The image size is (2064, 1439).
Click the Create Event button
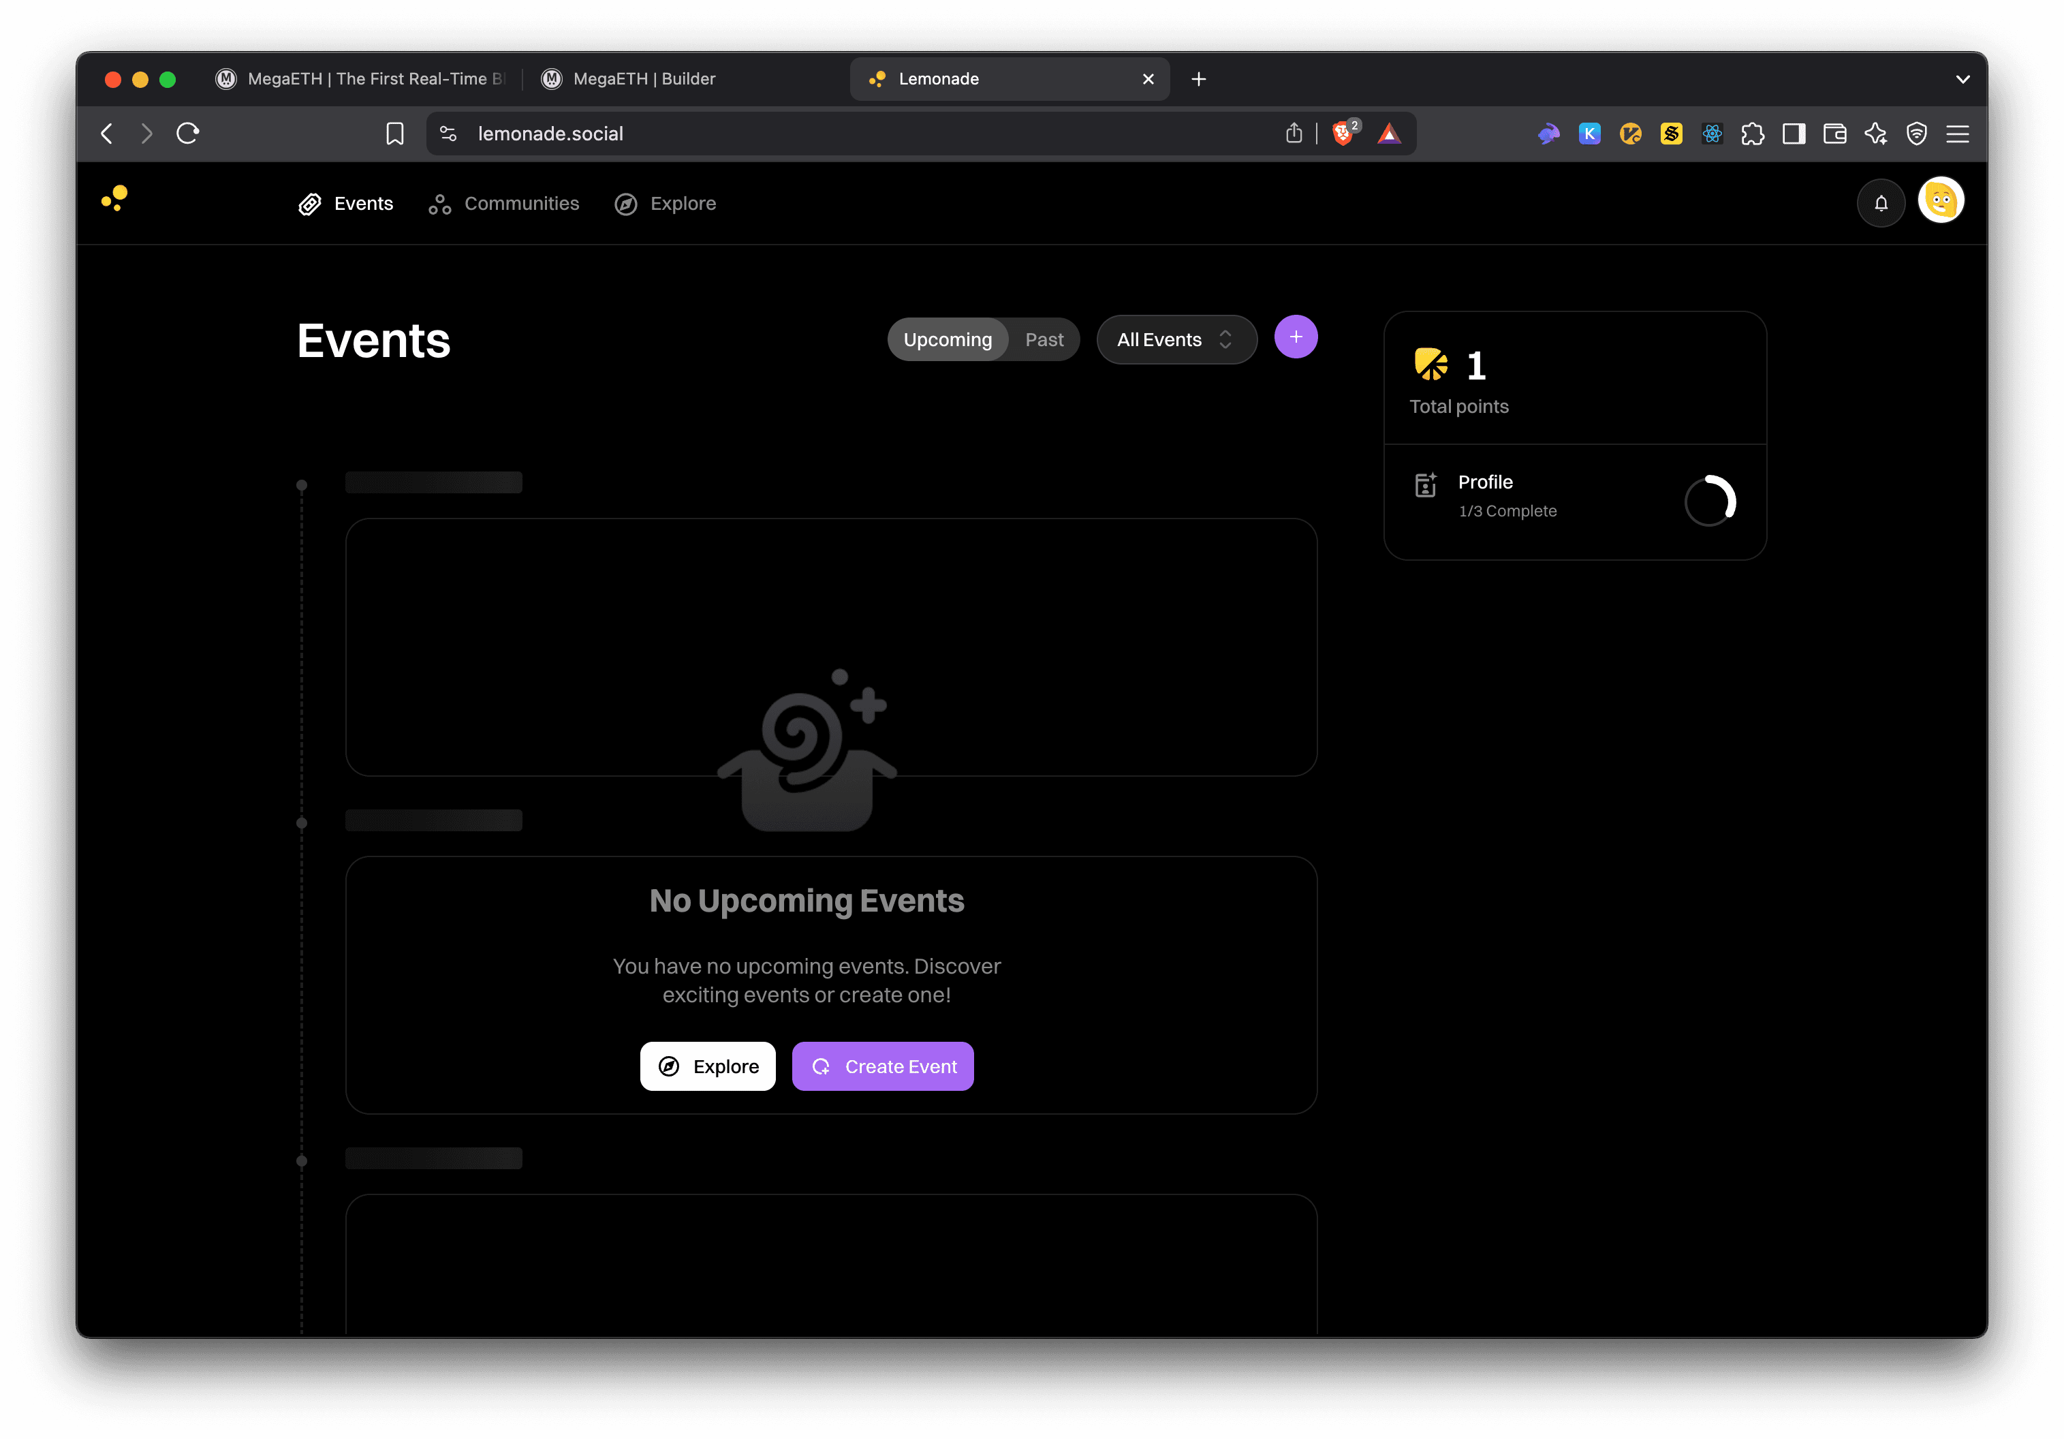(883, 1067)
